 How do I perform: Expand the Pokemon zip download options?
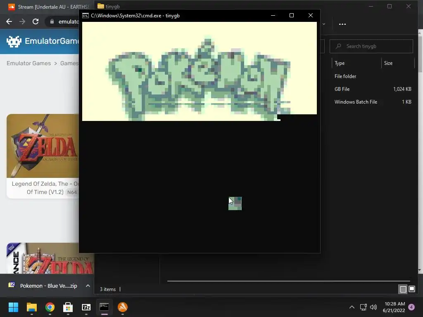[88, 286]
